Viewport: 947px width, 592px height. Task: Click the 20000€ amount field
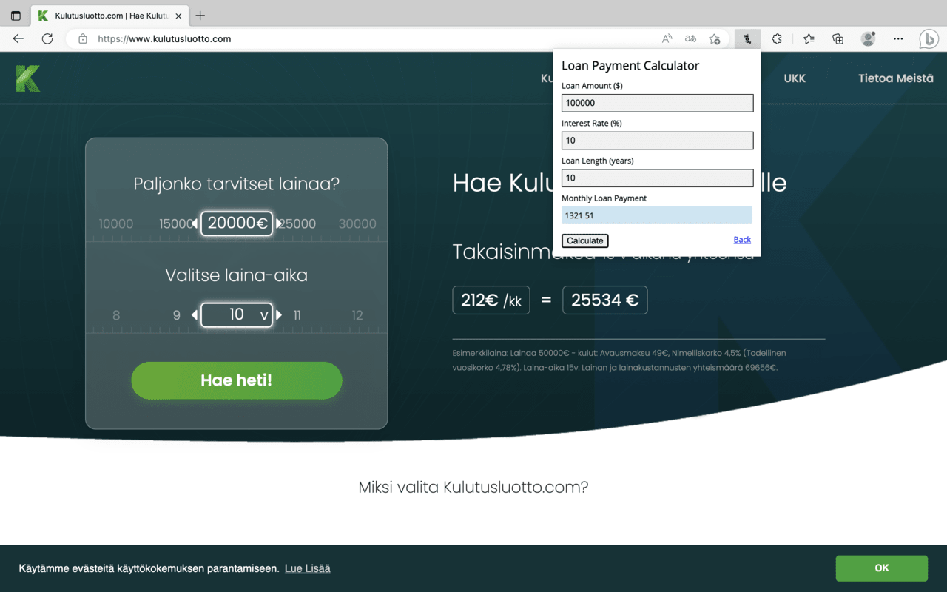[x=237, y=223]
